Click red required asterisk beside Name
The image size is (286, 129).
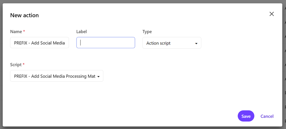tap(24, 31)
